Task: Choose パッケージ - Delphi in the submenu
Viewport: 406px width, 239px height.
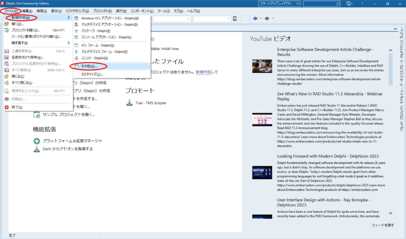Action: (x=112, y=31)
